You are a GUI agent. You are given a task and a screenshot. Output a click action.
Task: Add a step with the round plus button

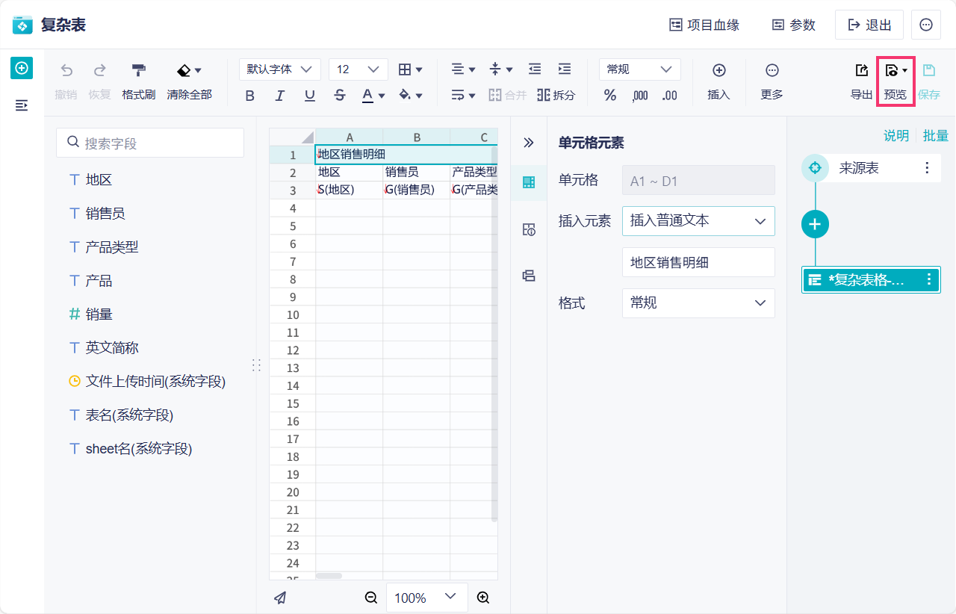pos(816,224)
